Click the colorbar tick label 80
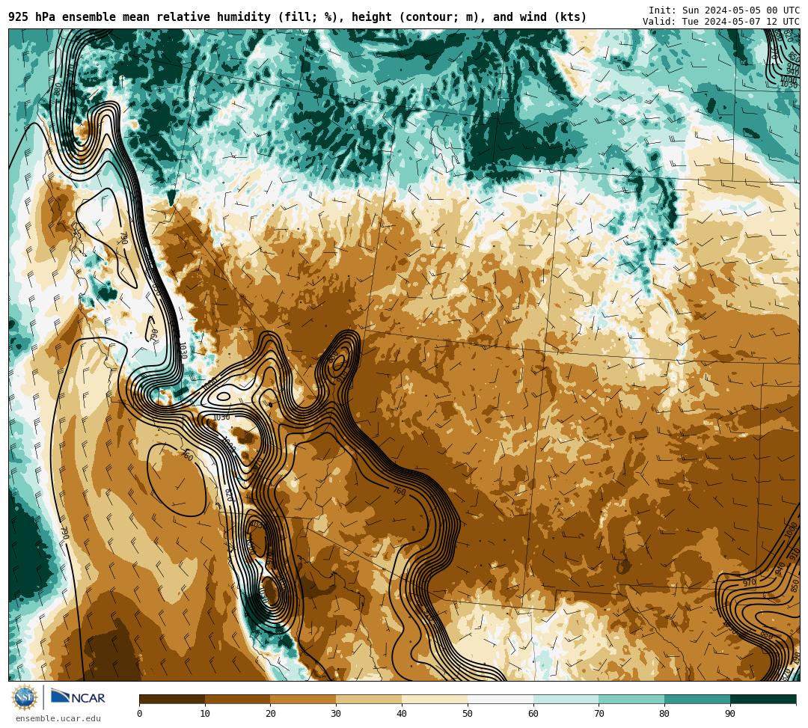The image size is (808, 728). coord(664,714)
